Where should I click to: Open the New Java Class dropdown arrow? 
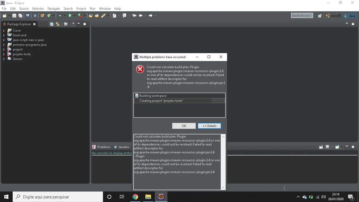point(53,16)
